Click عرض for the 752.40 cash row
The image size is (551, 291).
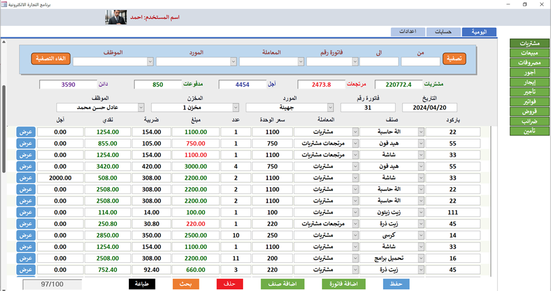26,270
